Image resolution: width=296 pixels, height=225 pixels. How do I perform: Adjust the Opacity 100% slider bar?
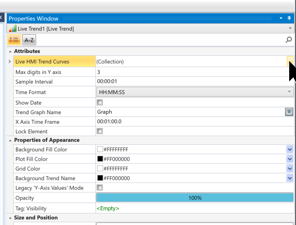tap(195, 198)
